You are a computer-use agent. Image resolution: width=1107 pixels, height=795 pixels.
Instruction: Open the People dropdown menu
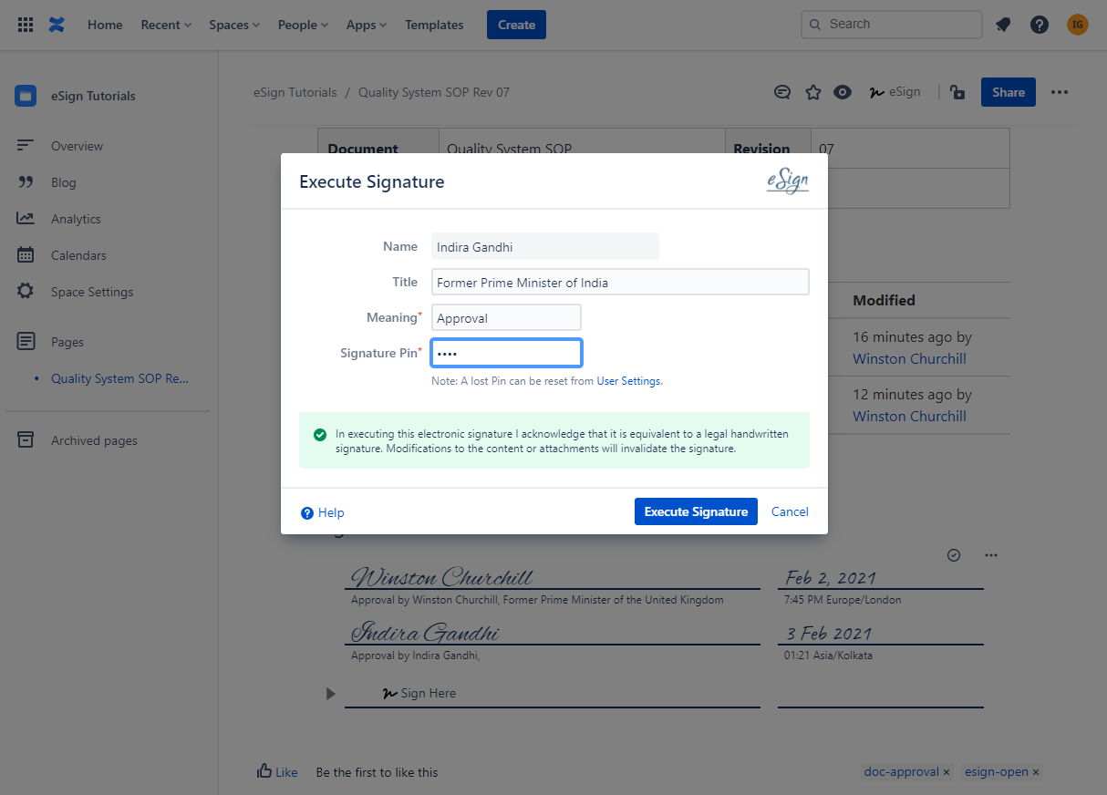[304, 25]
